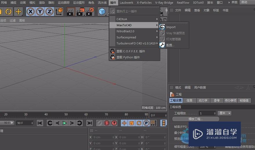Image resolution: width=255 pixels, height=150 pixels.
Task: Expand the C4DtoA submenu
Action: tap(134, 19)
